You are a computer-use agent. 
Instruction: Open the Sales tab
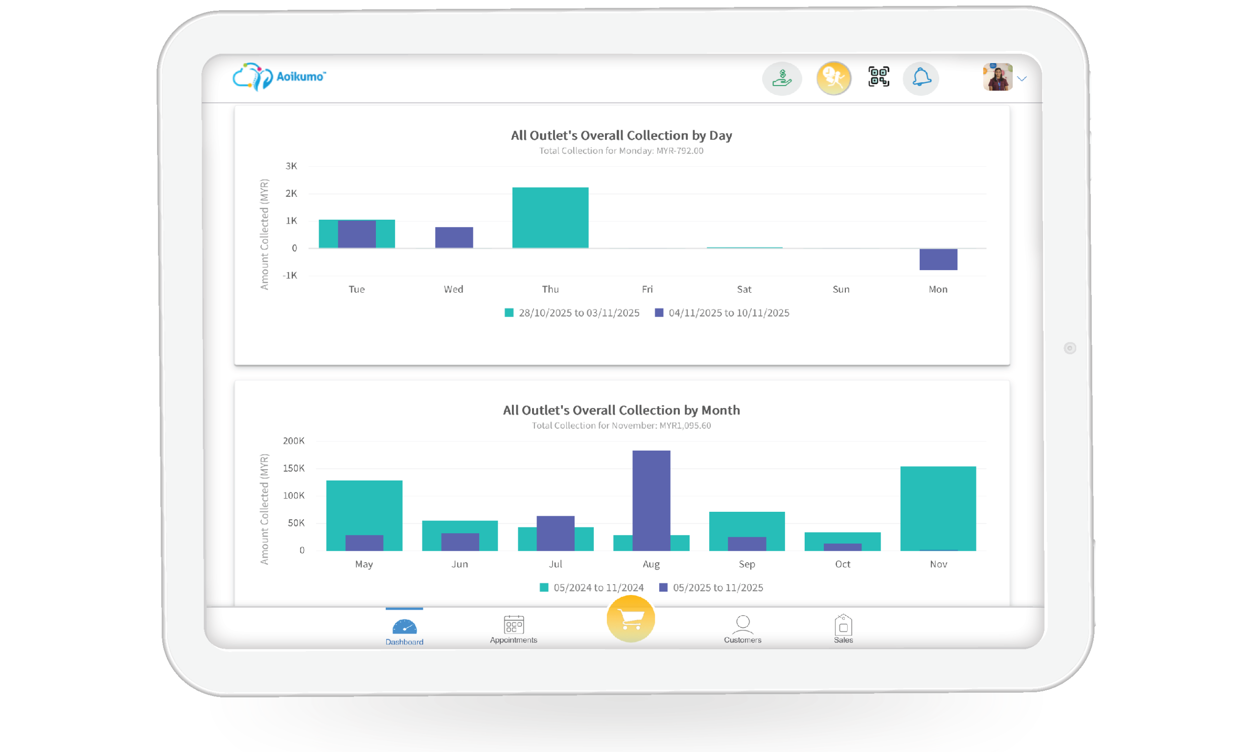[843, 629]
